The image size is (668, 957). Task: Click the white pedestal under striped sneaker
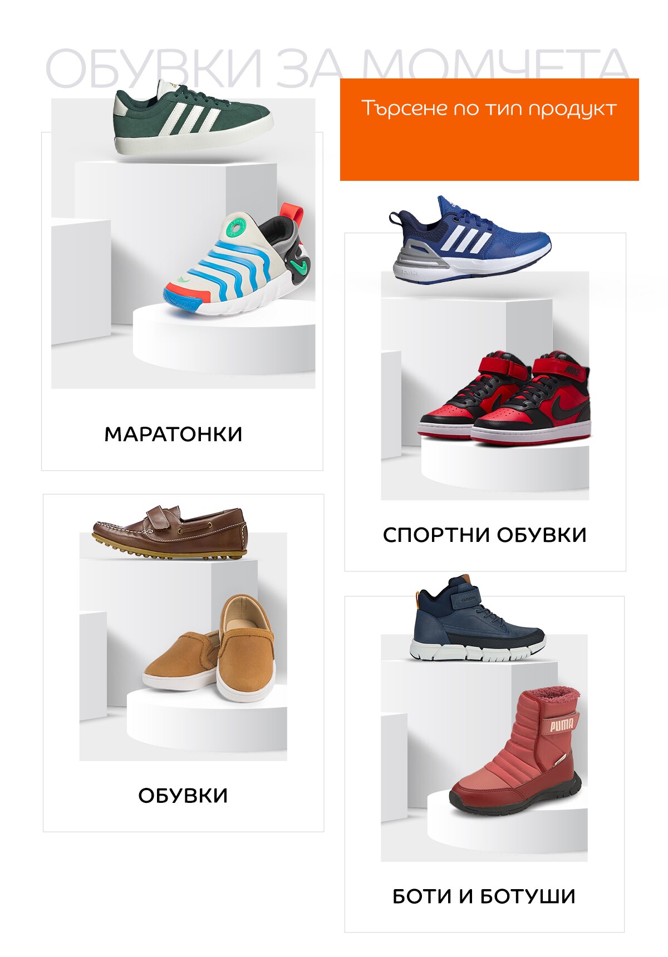click(x=224, y=339)
